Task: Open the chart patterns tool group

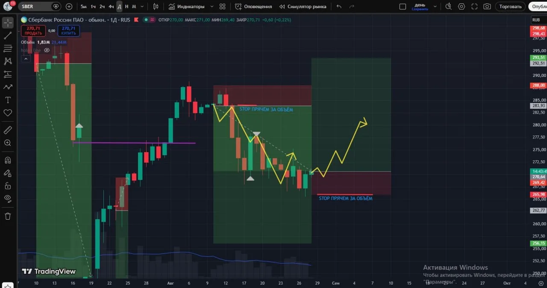Action: pyautogui.click(x=8, y=62)
